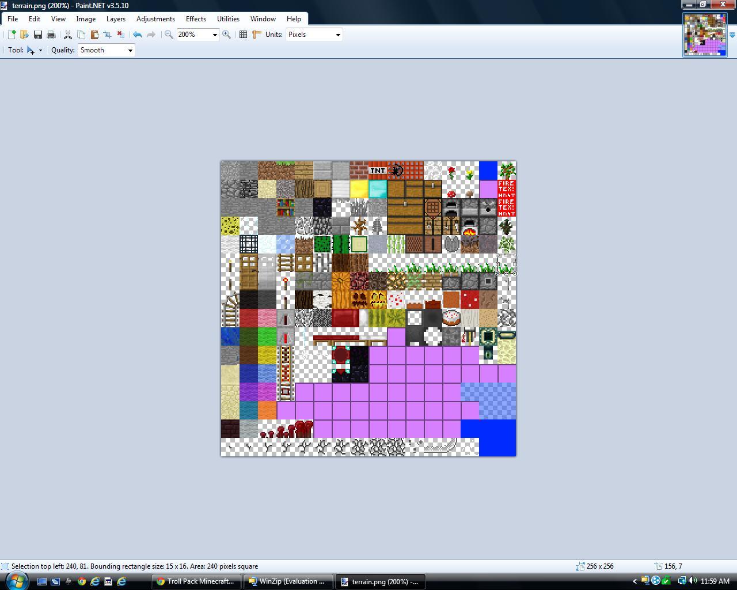Create a new image with the New icon
This screenshot has width=737, height=590.
[x=11, y=35]
